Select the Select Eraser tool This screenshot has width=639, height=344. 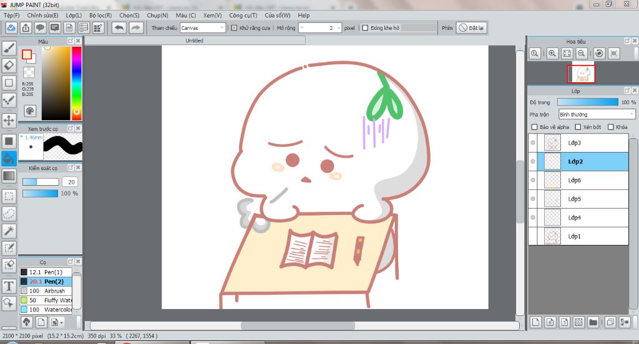(x=9, y=265)
